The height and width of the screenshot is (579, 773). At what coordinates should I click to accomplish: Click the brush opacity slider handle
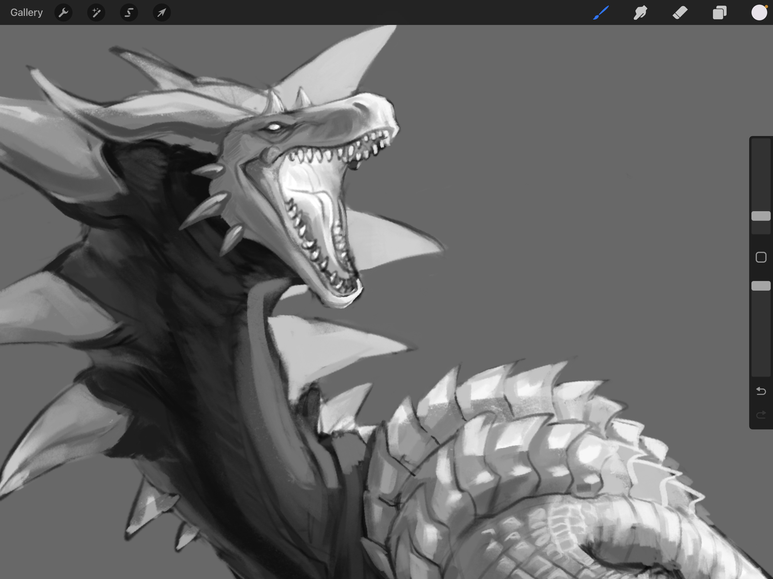tap(761, 286)
